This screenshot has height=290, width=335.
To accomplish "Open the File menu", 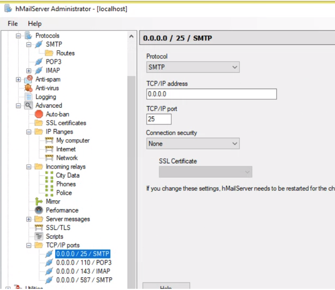I will tap(13, 24).
